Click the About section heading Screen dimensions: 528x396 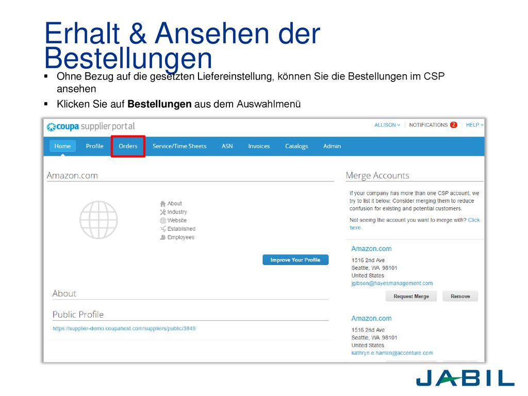[x=64, y=293]
